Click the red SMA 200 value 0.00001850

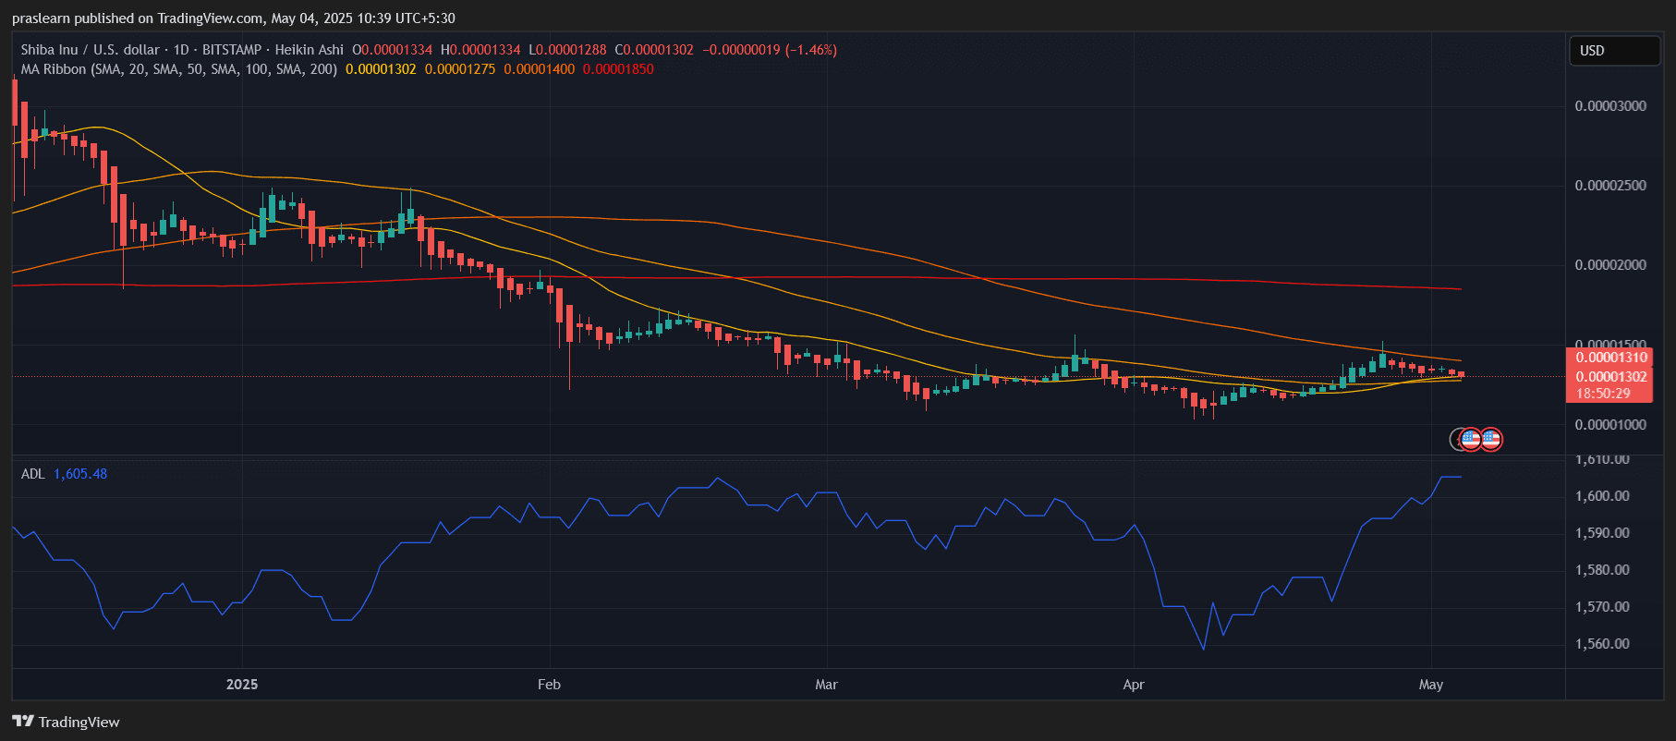618,69
